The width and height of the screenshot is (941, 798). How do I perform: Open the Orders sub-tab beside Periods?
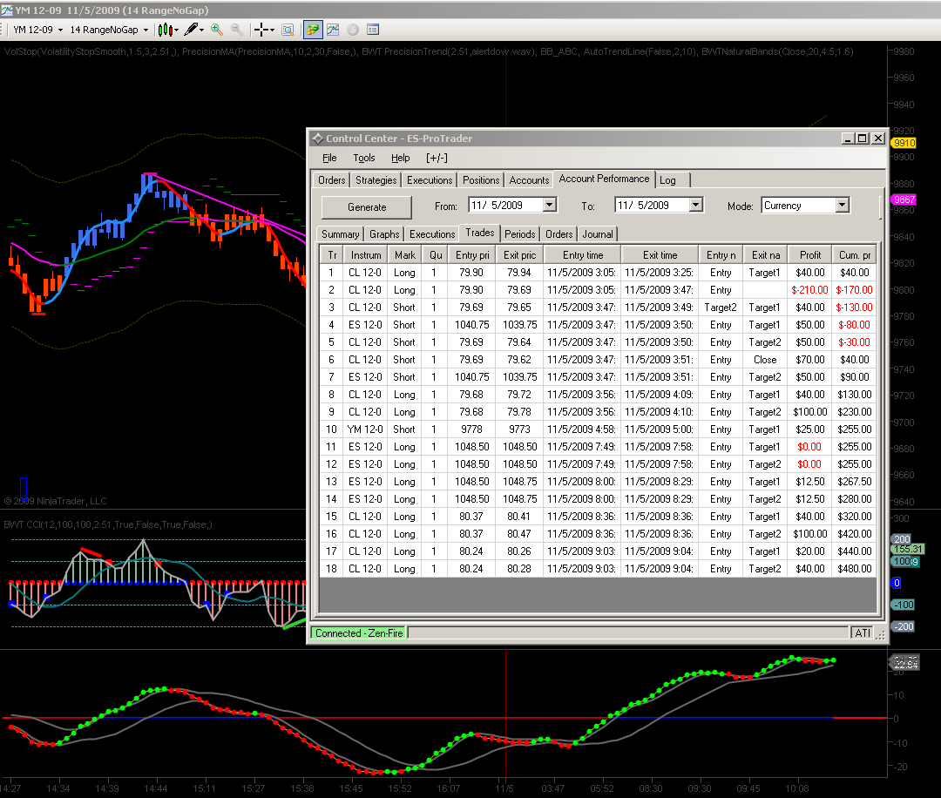coord(559,234)
